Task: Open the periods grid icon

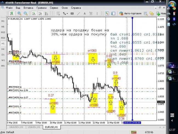Action: tap(58, 13)
